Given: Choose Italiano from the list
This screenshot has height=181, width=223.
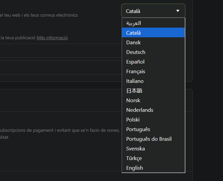Looking at the screenshot, I should 153,81.
